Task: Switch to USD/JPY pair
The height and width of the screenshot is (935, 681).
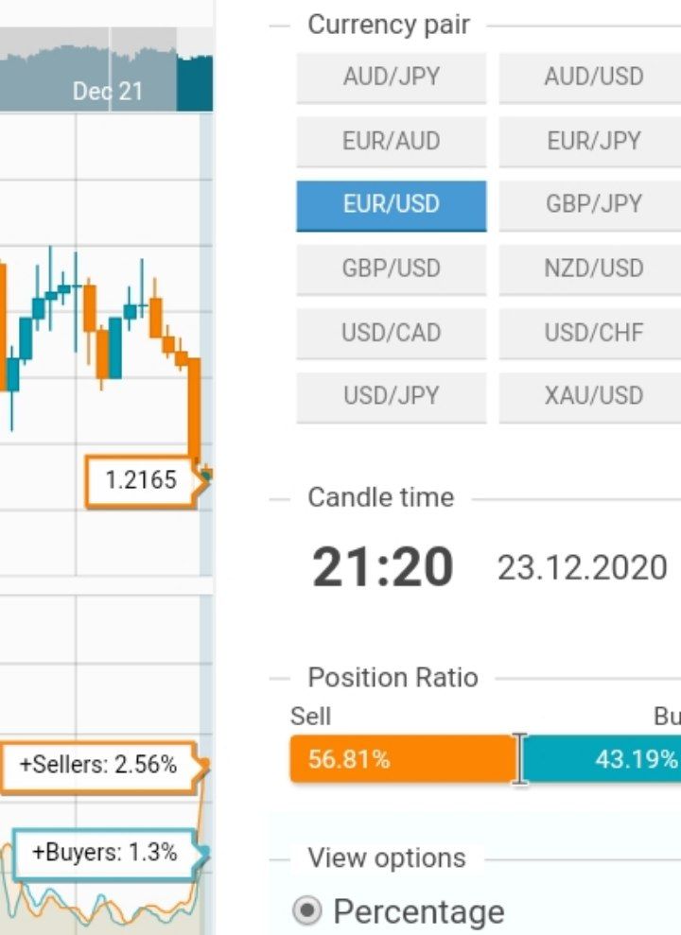Action: [x=392, y=395]
